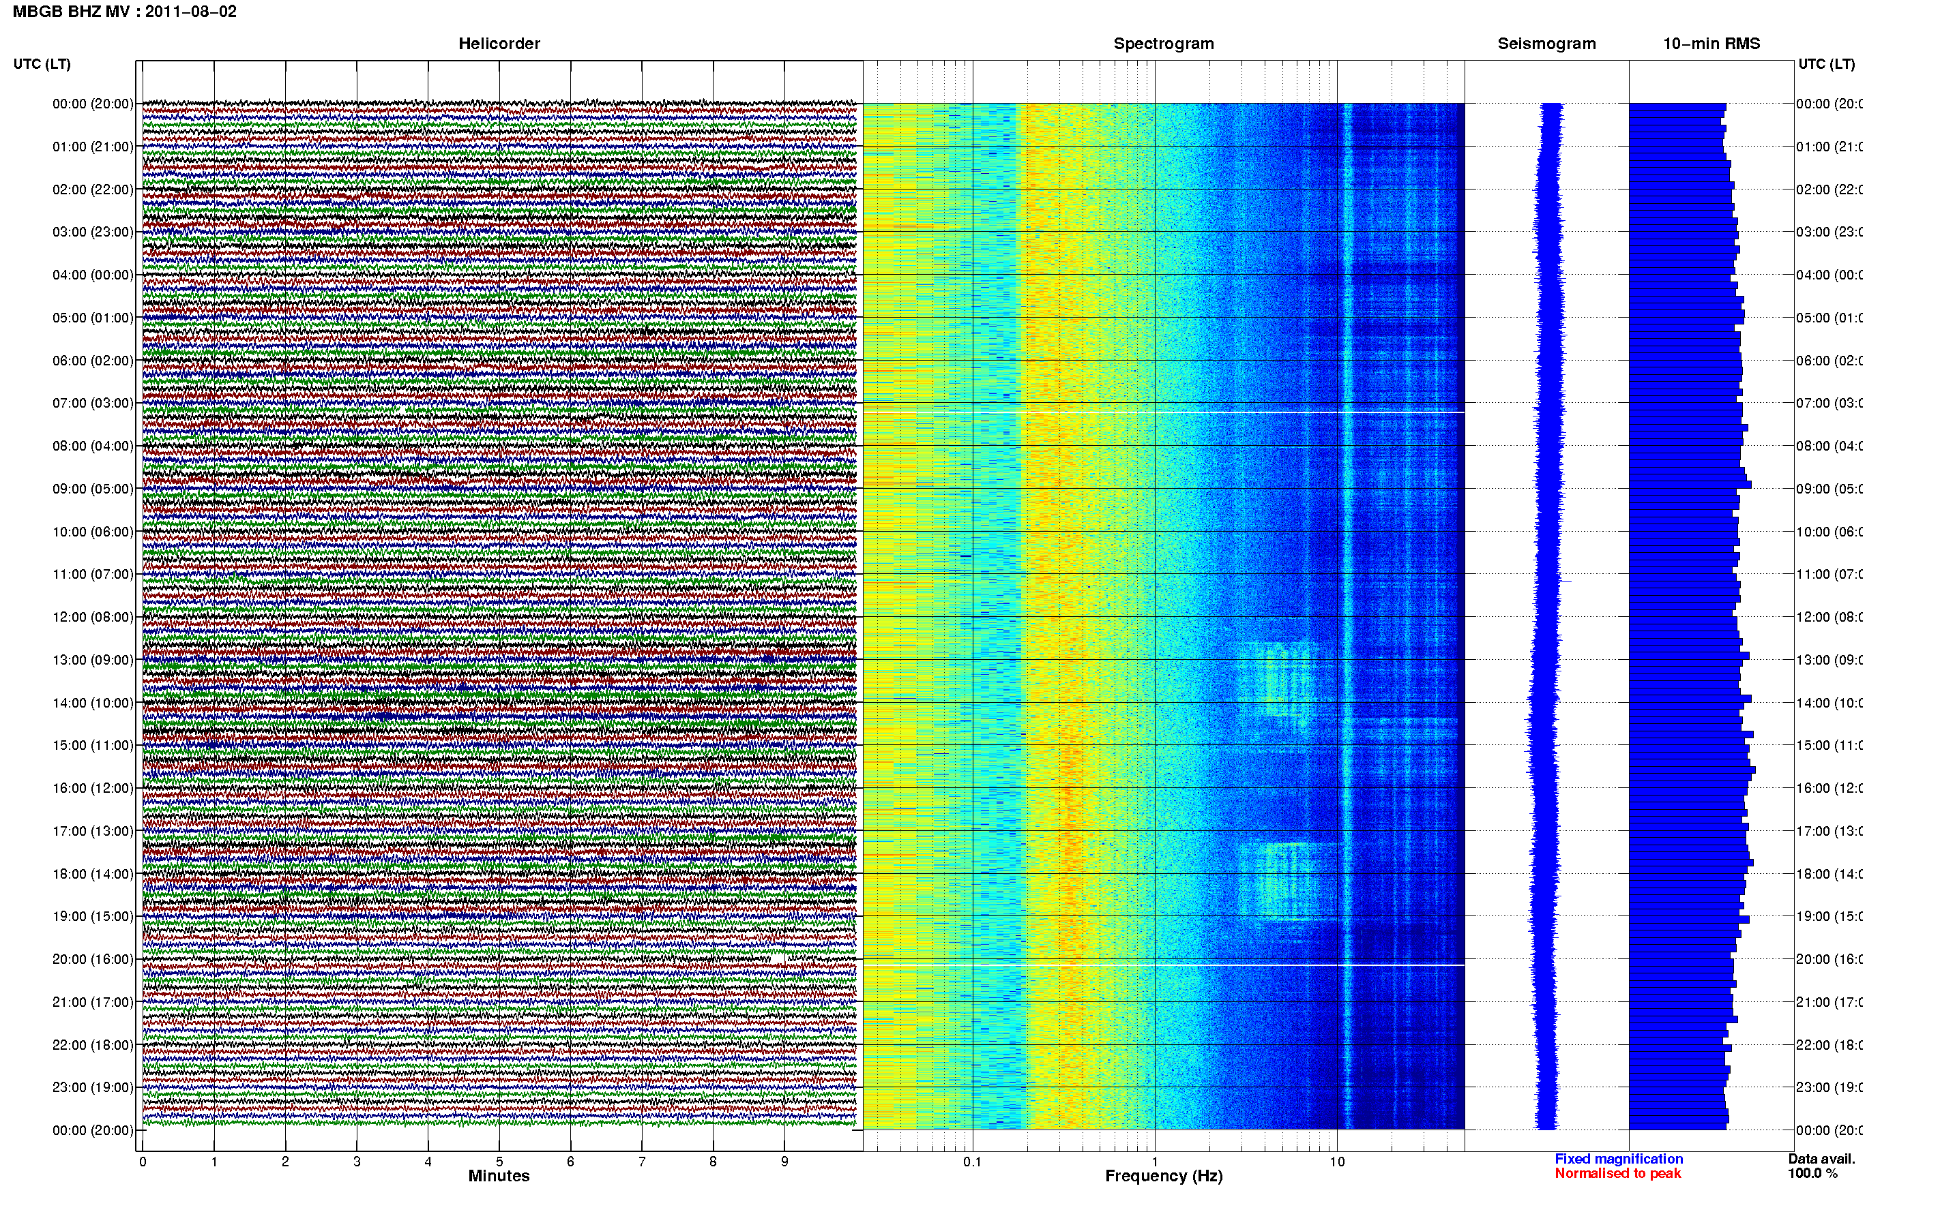The image size is (1940, 1212).
Task: Click the 'Minutes' x-axis label
Action: (499, 1176)
